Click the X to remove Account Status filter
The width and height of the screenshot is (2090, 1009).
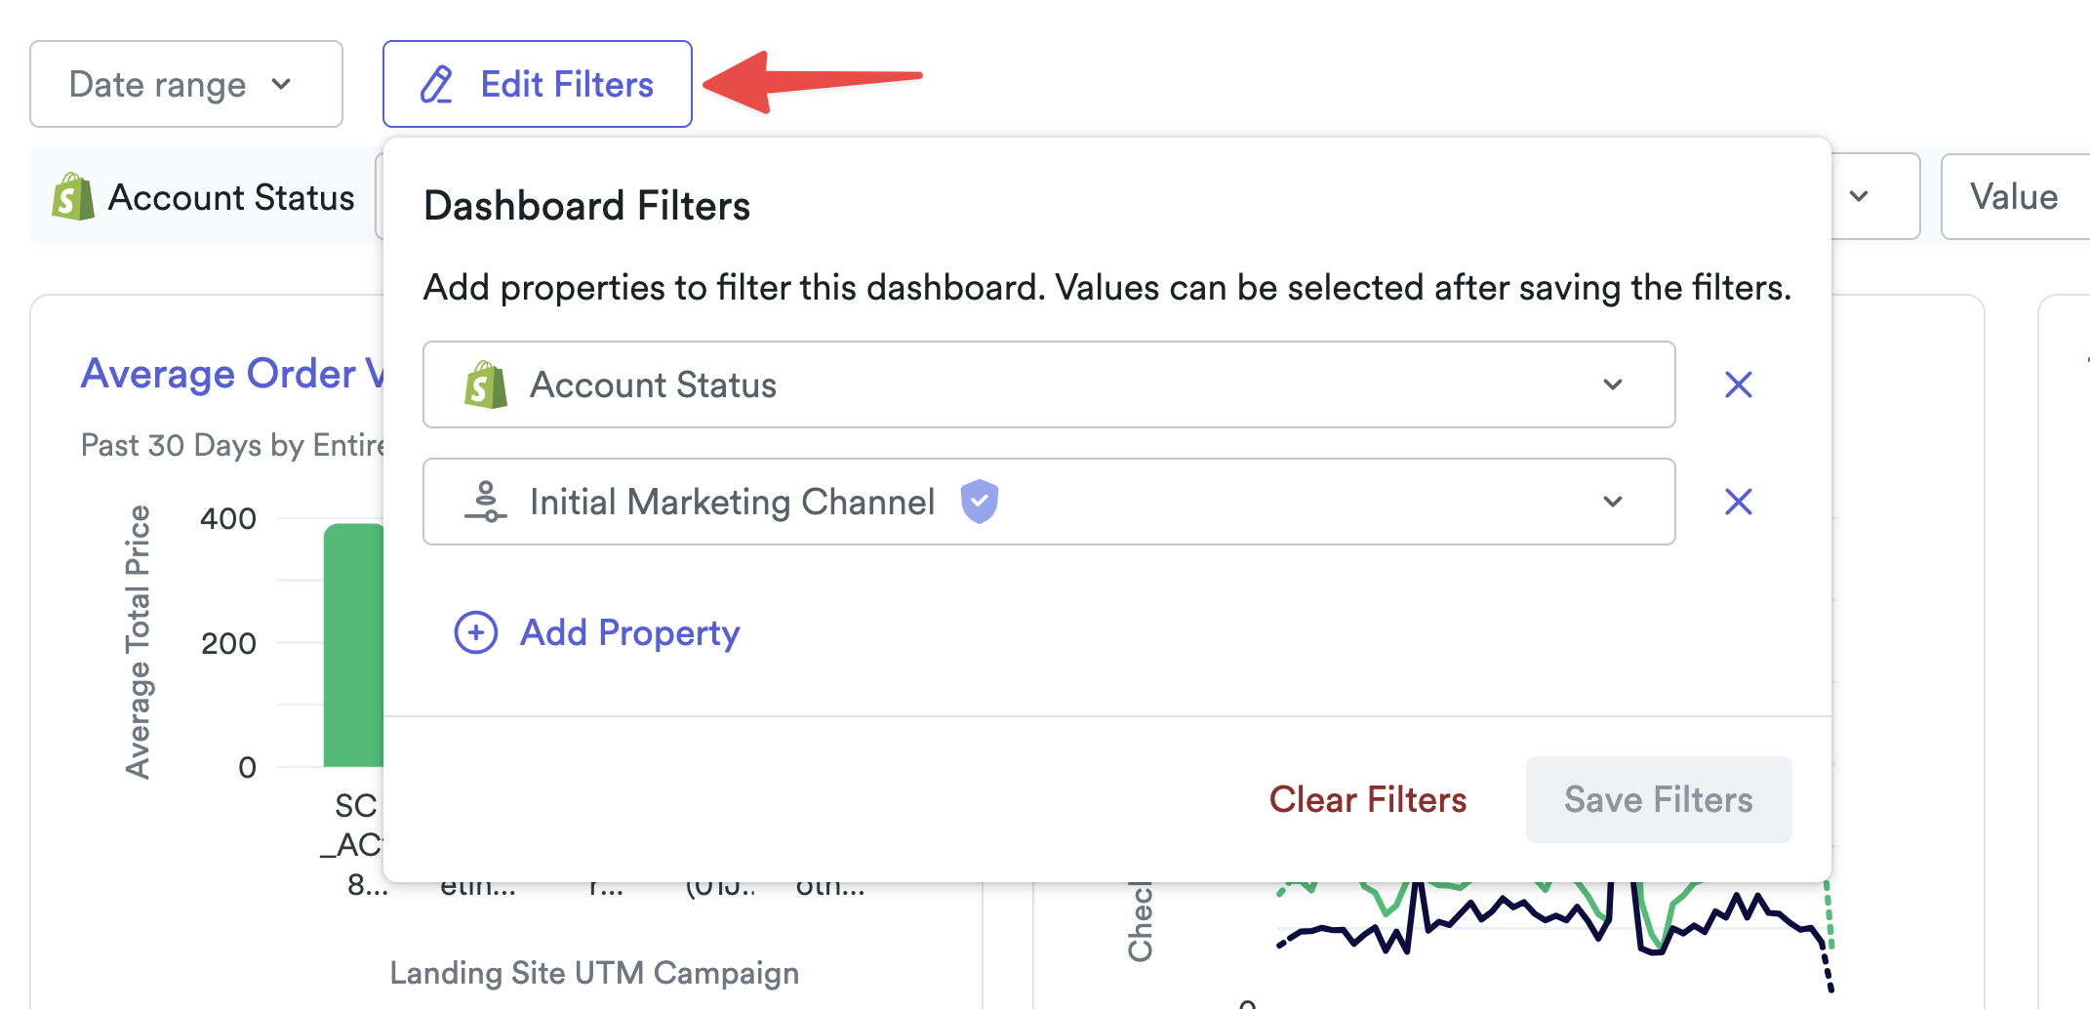[x=1738, y=384]
